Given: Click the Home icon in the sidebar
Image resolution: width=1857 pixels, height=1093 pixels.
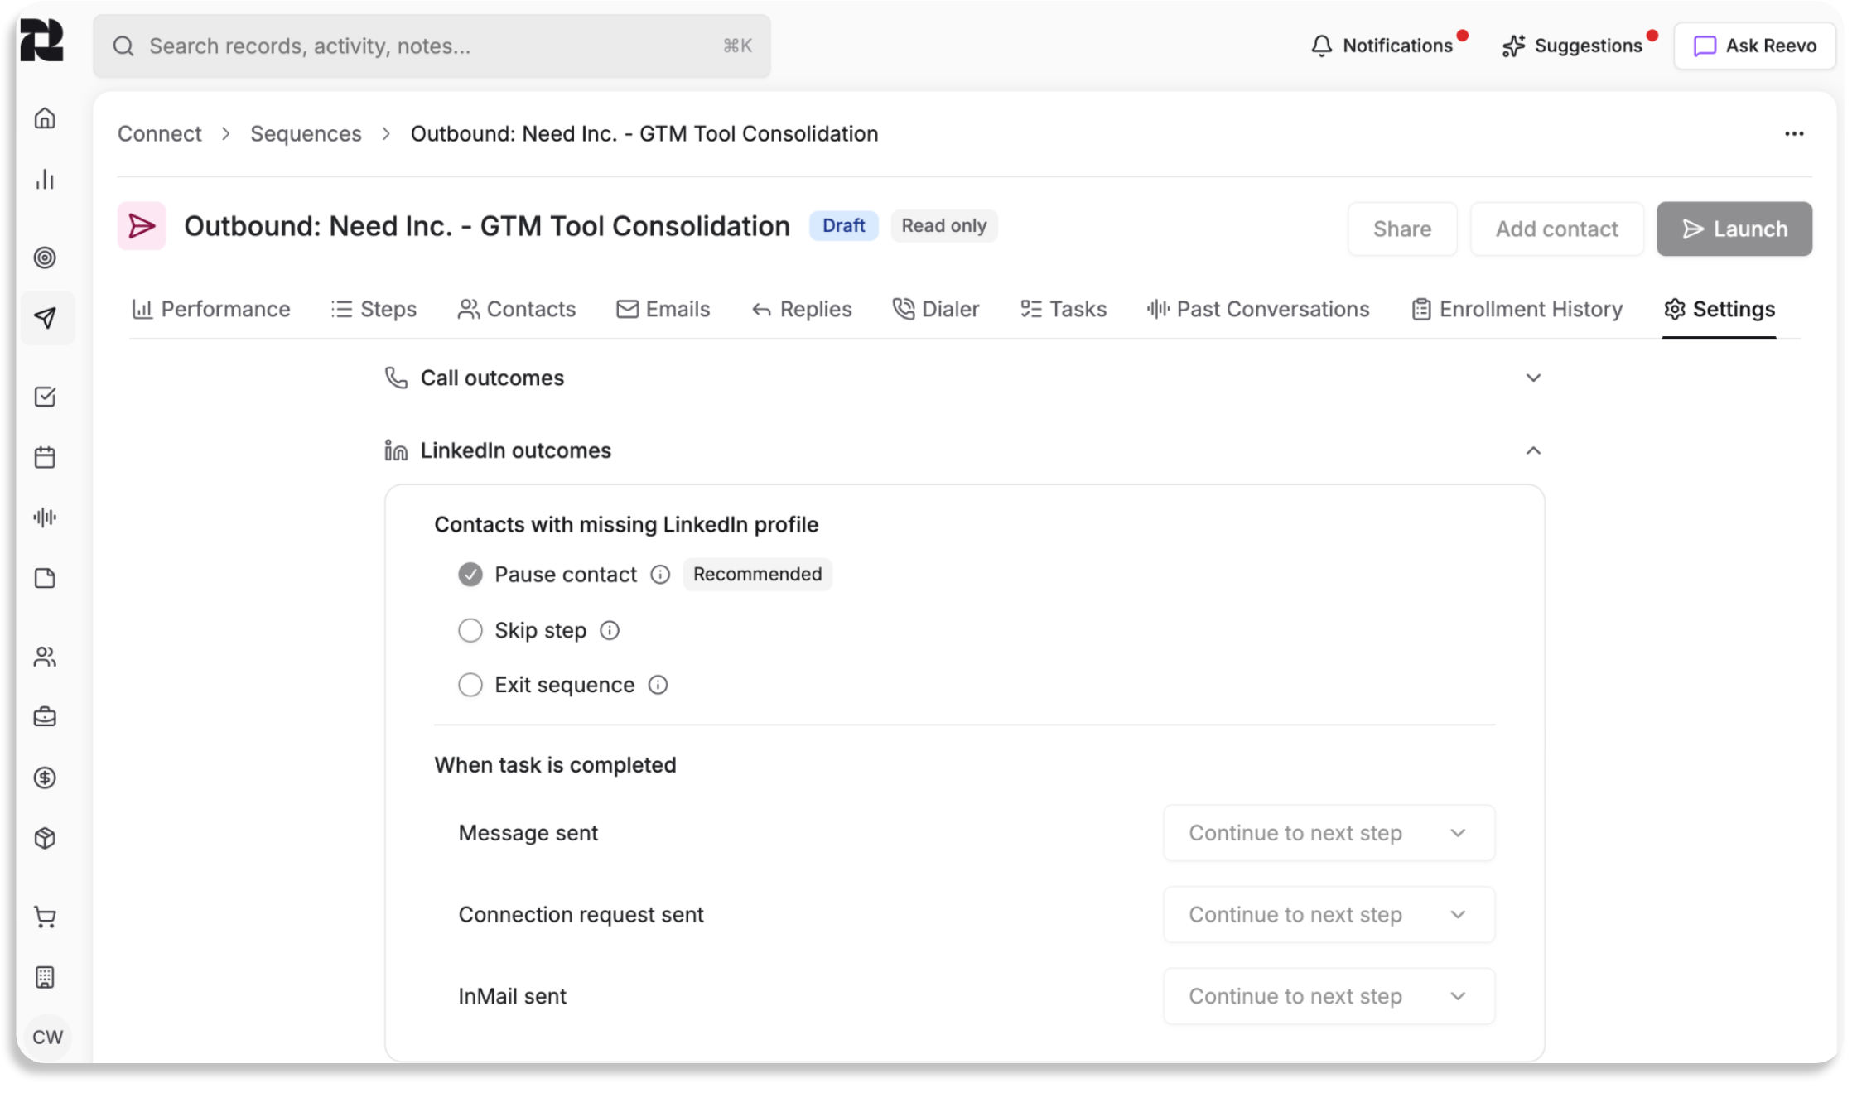Looking at the screenshot, I should pyautogui.click(x=45, y=118).
